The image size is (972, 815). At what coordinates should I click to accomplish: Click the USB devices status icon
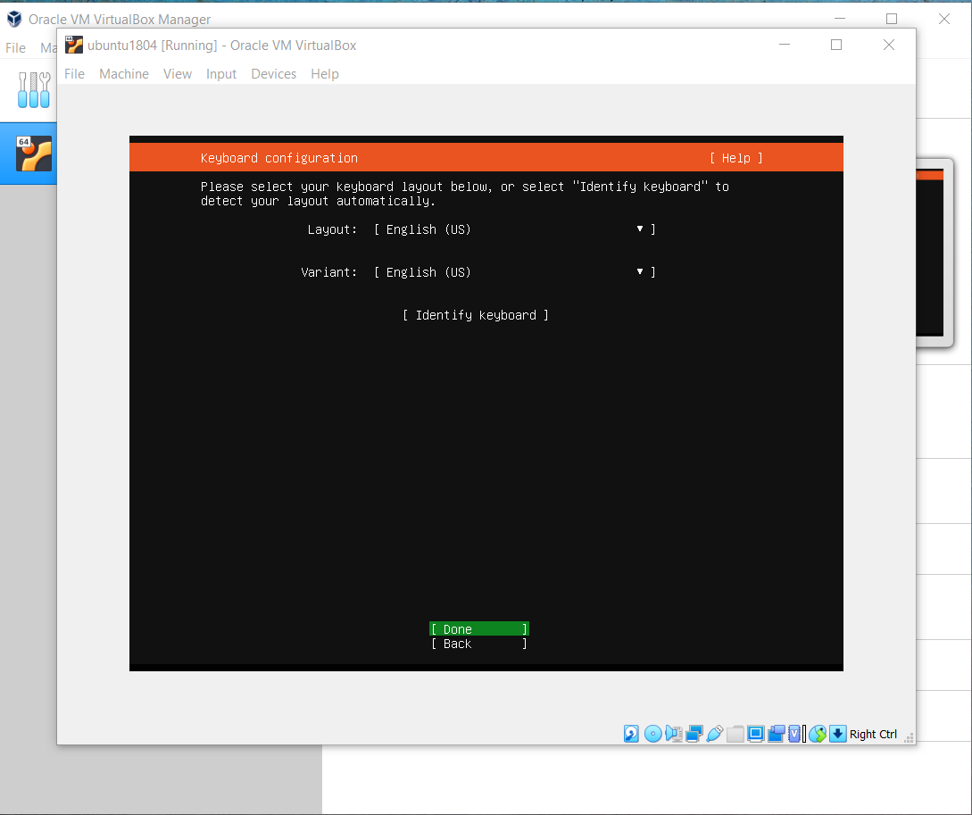point(715,734)
